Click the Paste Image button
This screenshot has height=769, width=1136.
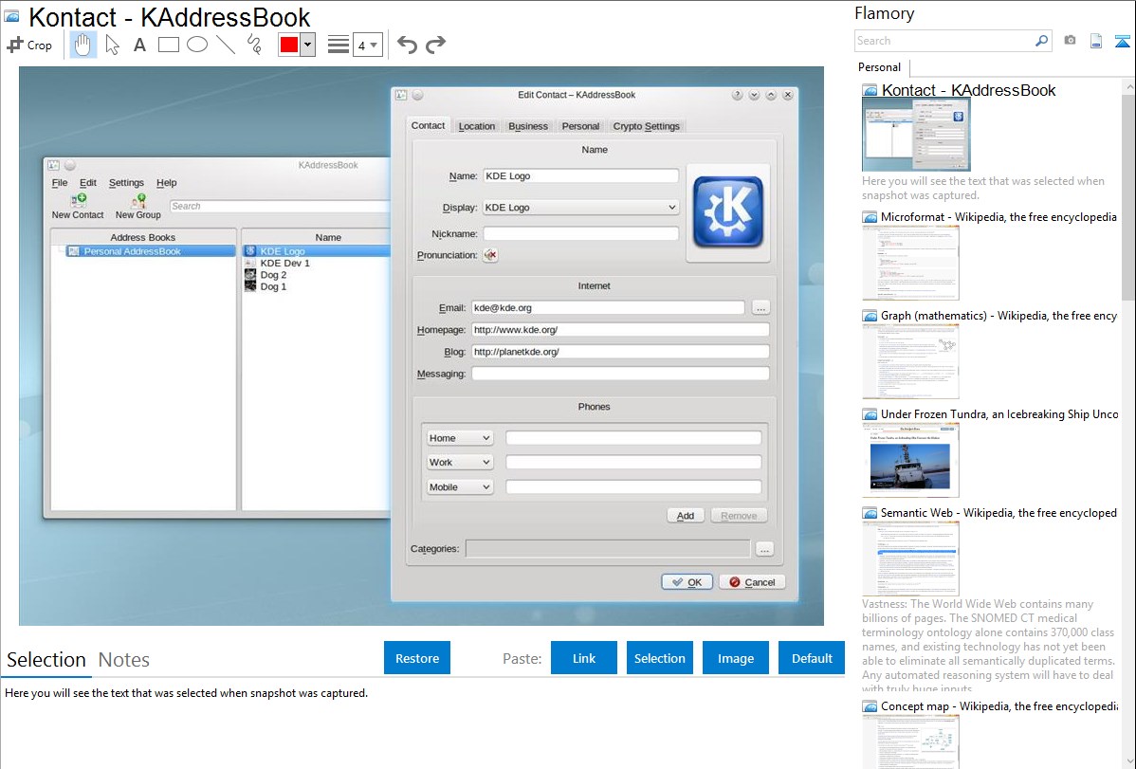(735, 658)
